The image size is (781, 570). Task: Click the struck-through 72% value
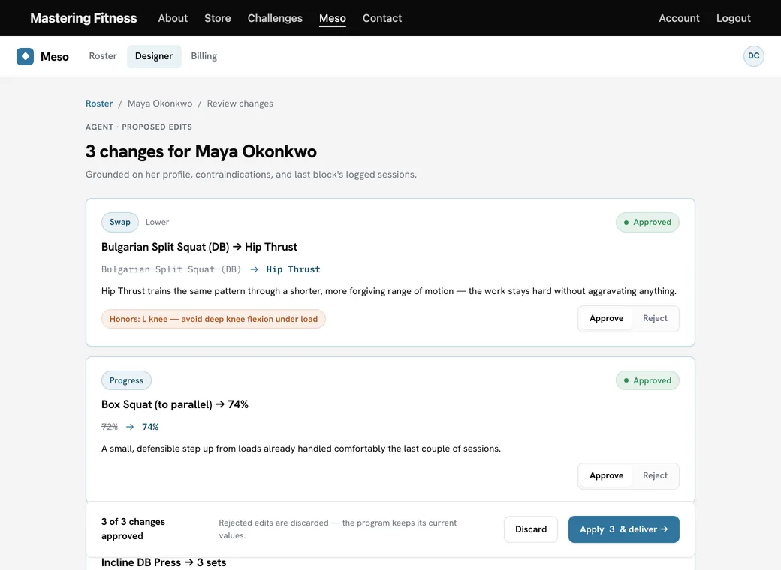point(110,427)
